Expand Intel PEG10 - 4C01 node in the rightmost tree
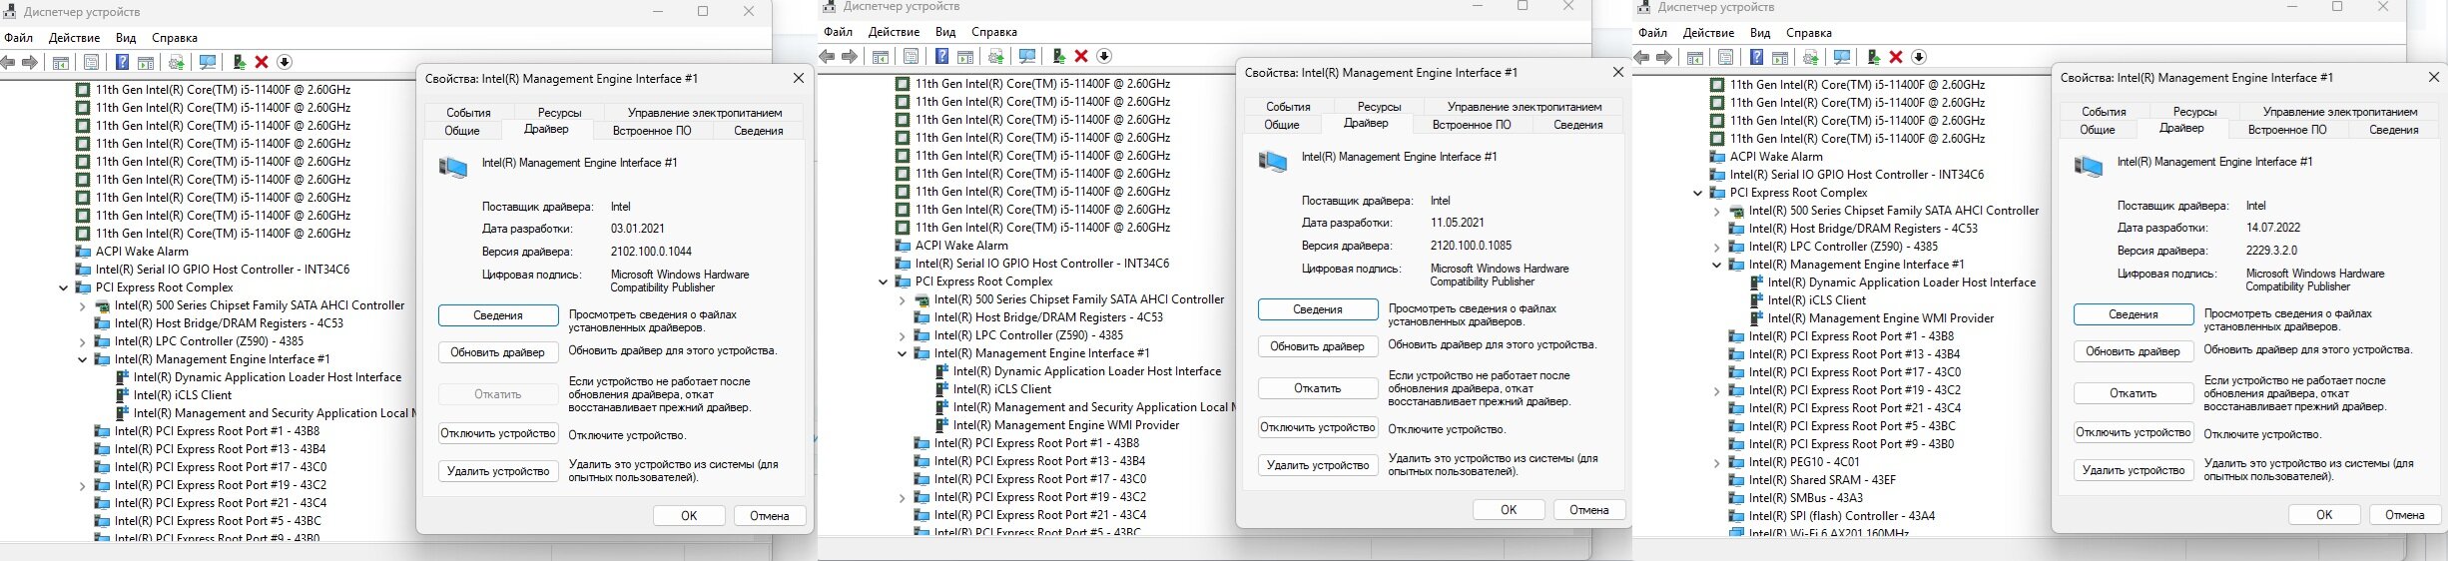 click(1717, 462)
